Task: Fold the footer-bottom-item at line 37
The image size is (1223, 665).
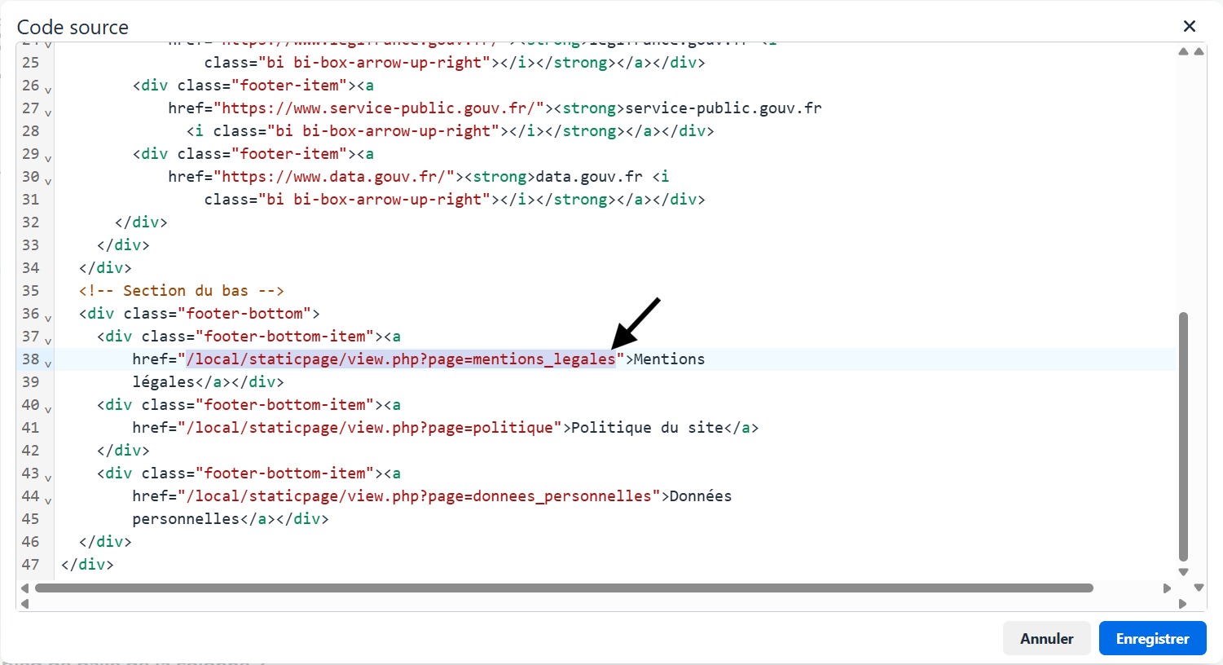Action: pyautogui.click(x=48, y=340)
